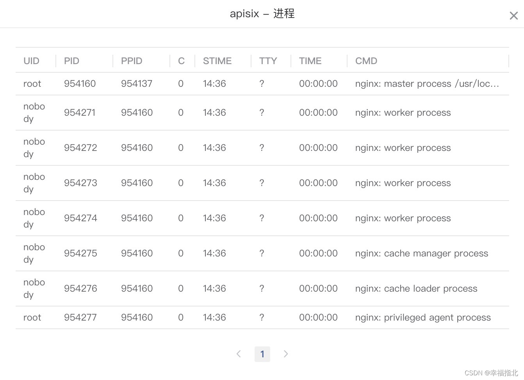Click STIME 14:36 in master process row
Viewport: 524px width, 380px height.
214,84
